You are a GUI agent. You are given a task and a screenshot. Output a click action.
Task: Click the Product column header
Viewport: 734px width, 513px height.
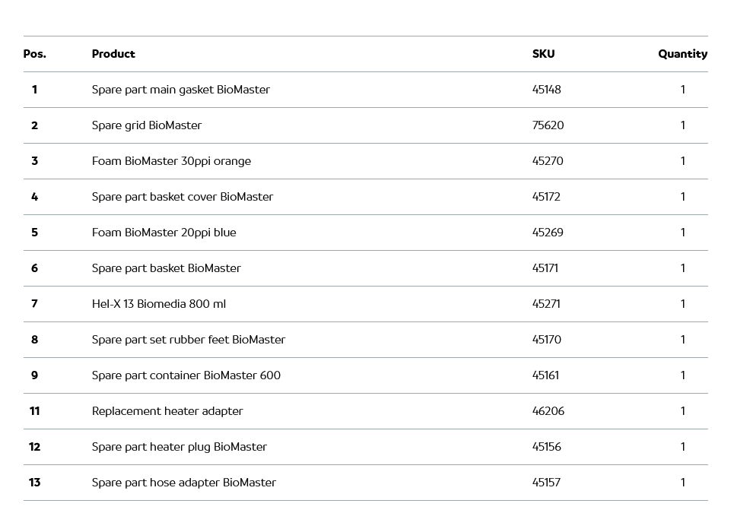click(x=113, y=54)
